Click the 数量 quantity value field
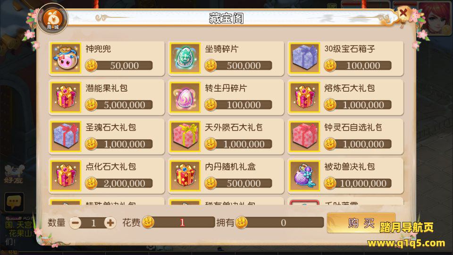Image resolution: width=453 pixels, height=255 pixels. pos(93,223)
